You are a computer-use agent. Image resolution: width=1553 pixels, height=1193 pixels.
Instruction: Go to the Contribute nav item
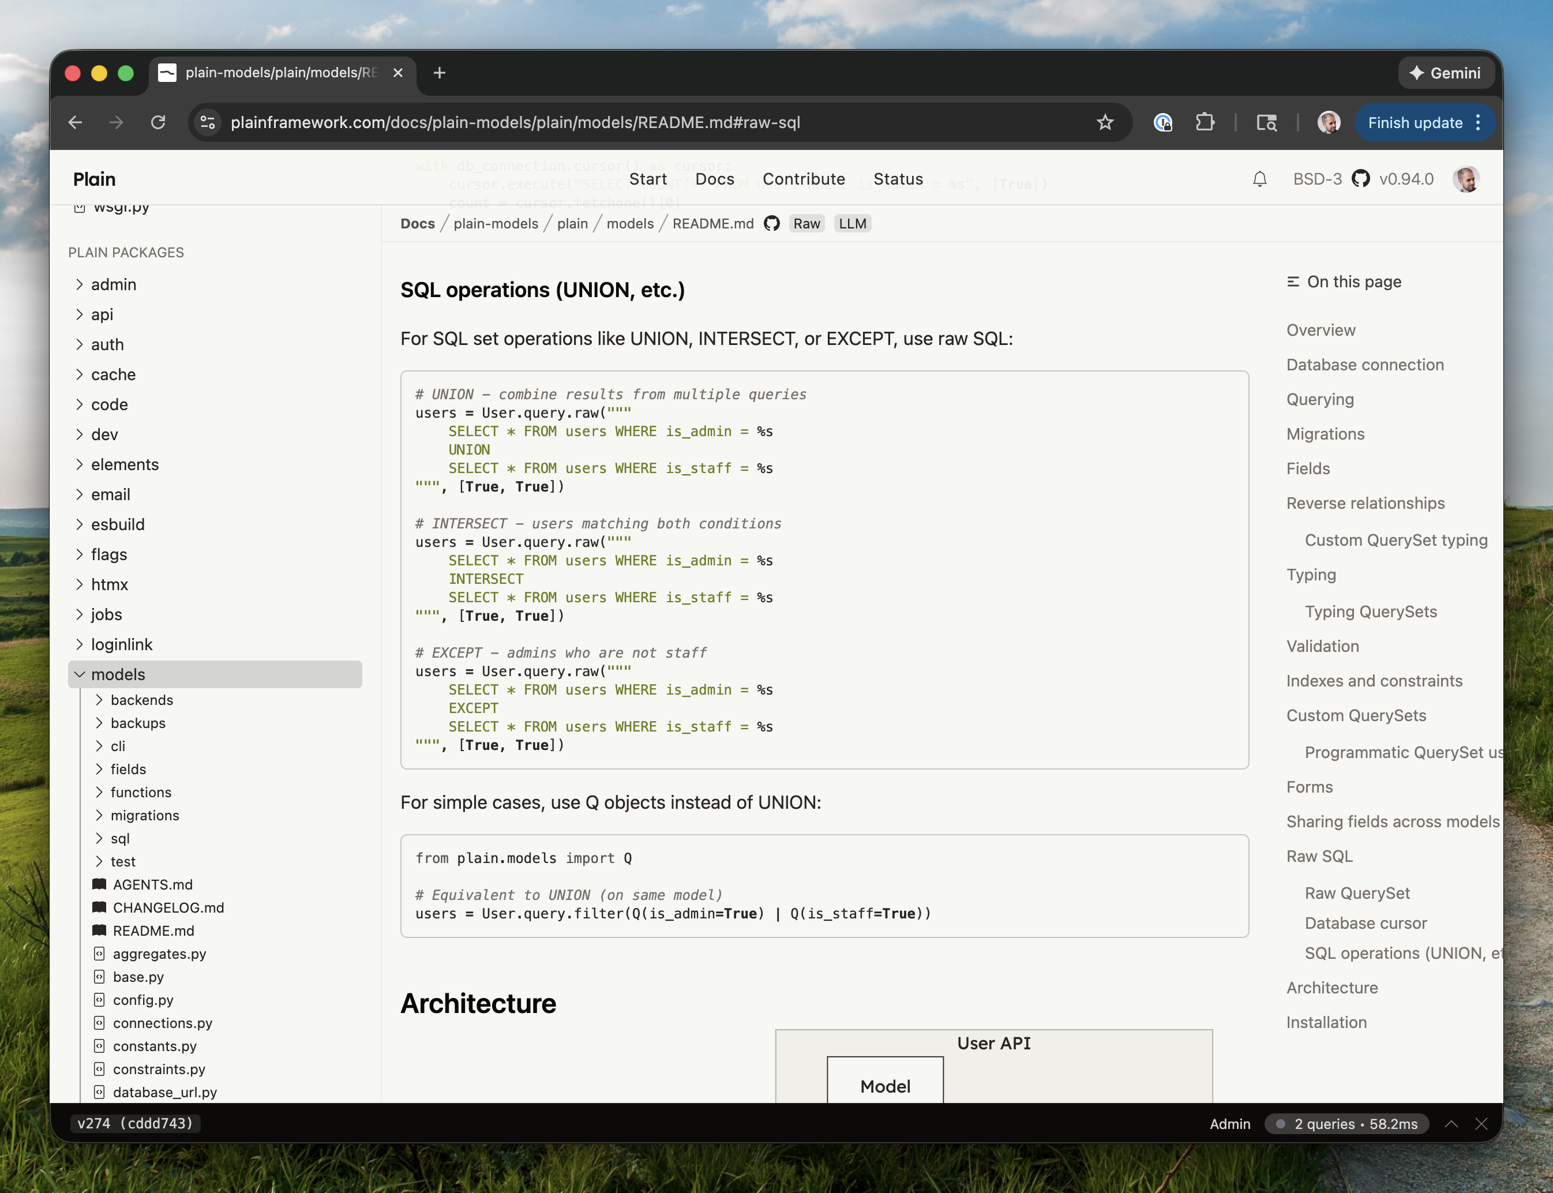click(803, 179)
